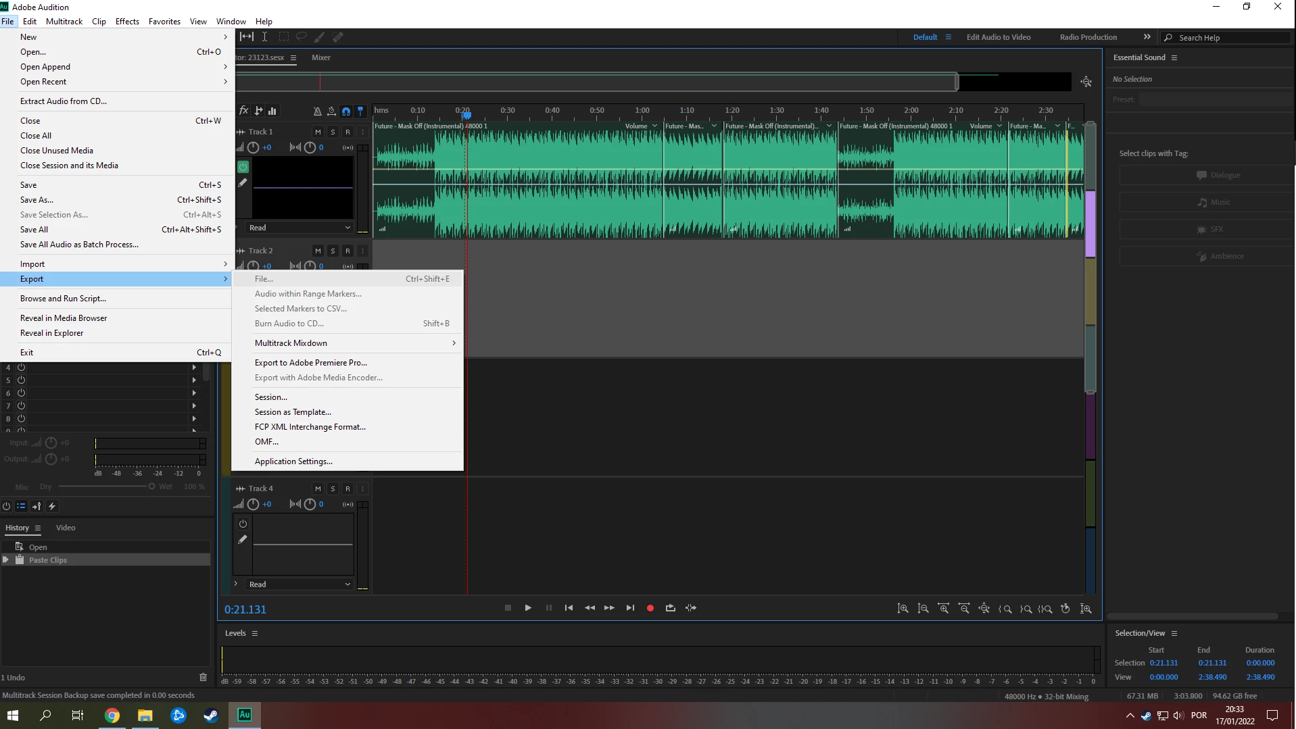Click the blue marker pin icon

pos(360,111)
